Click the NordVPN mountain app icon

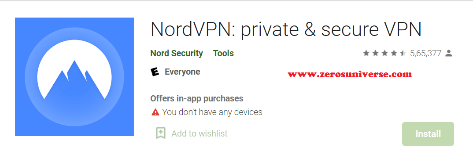(x=74, y=77)
